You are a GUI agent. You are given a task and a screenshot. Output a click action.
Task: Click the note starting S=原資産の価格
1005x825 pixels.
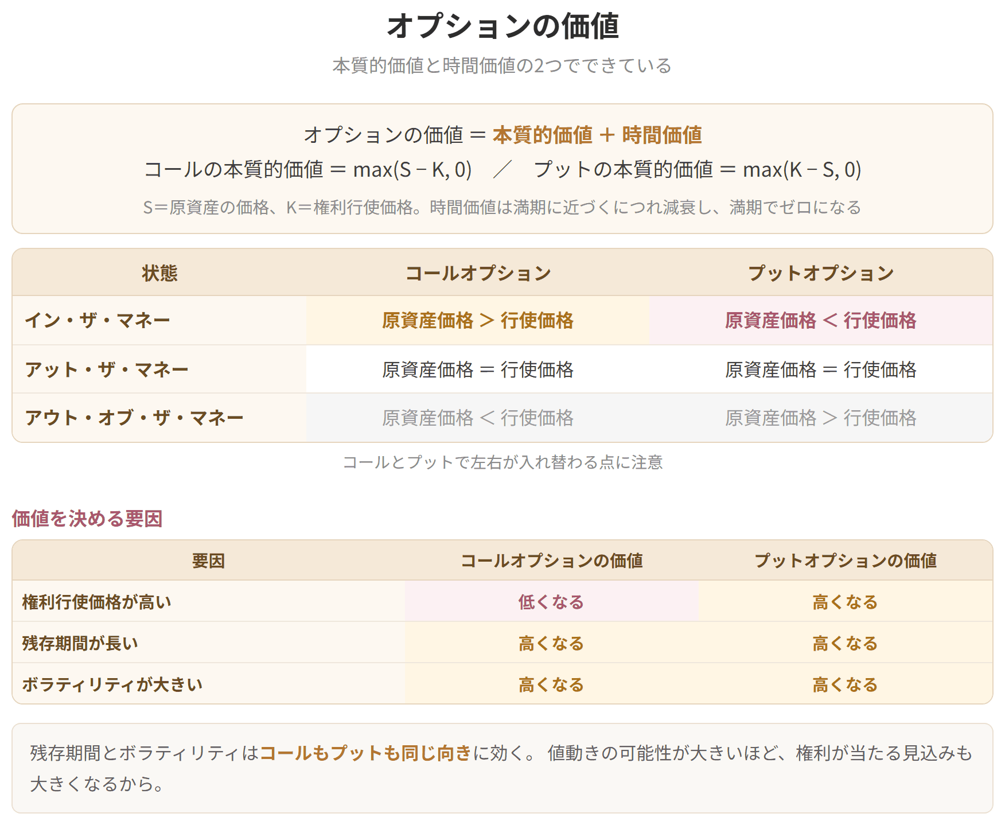click(x=502, y=207)
